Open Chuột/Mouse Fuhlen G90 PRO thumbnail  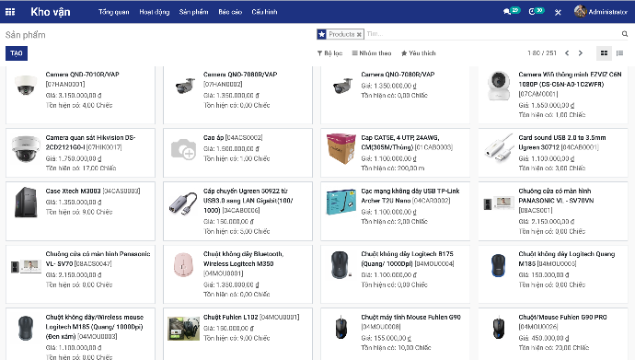coord(499,328)
